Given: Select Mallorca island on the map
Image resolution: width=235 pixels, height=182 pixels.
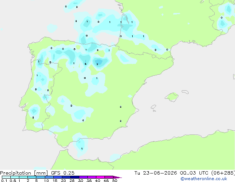Looking at the screenshot, I should [x=172, y=97].
